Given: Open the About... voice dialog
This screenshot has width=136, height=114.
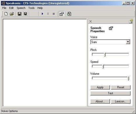Looking at the screenshot, I should click(x=100, y=101).
